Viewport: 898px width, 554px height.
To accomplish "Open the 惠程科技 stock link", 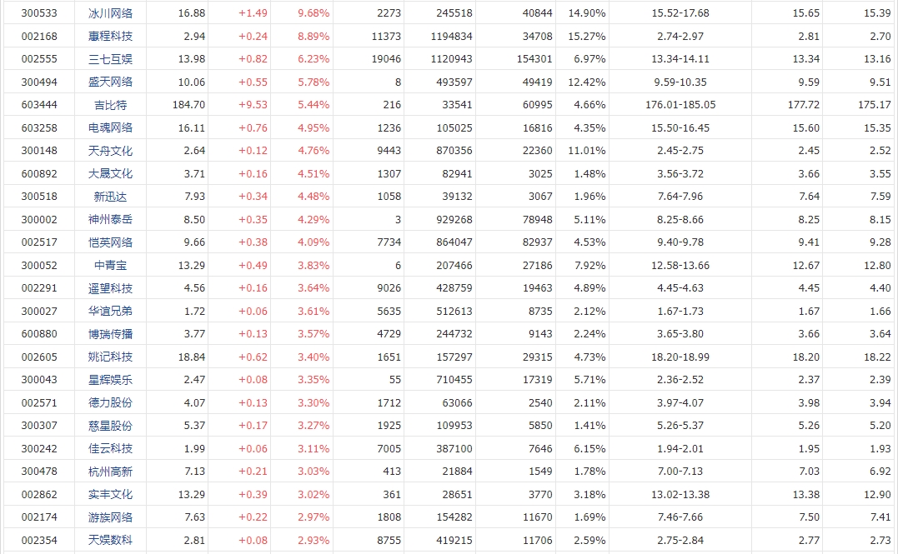I will (110, 36).
